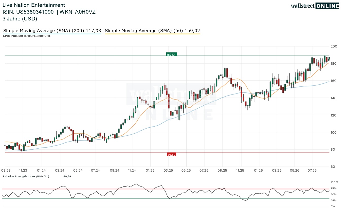
Task: Click the 01.26 date axis label
Action: click(x=258, y=171)
